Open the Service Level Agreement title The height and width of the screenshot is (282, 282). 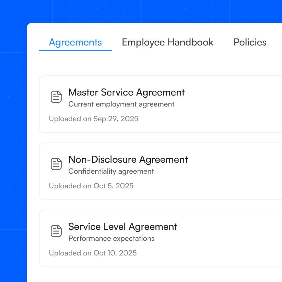pyautogui.click(x=123, y=227)
